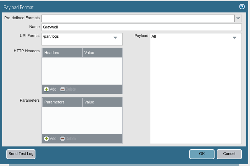
Task: Add a new HTTP header with Add
Action: point(50,89)
